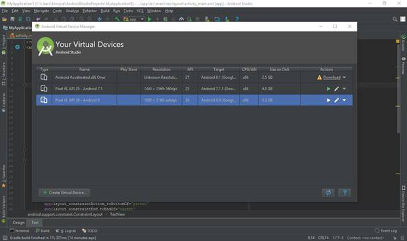
Task: Open the Navigate menu
Action: 42,11
